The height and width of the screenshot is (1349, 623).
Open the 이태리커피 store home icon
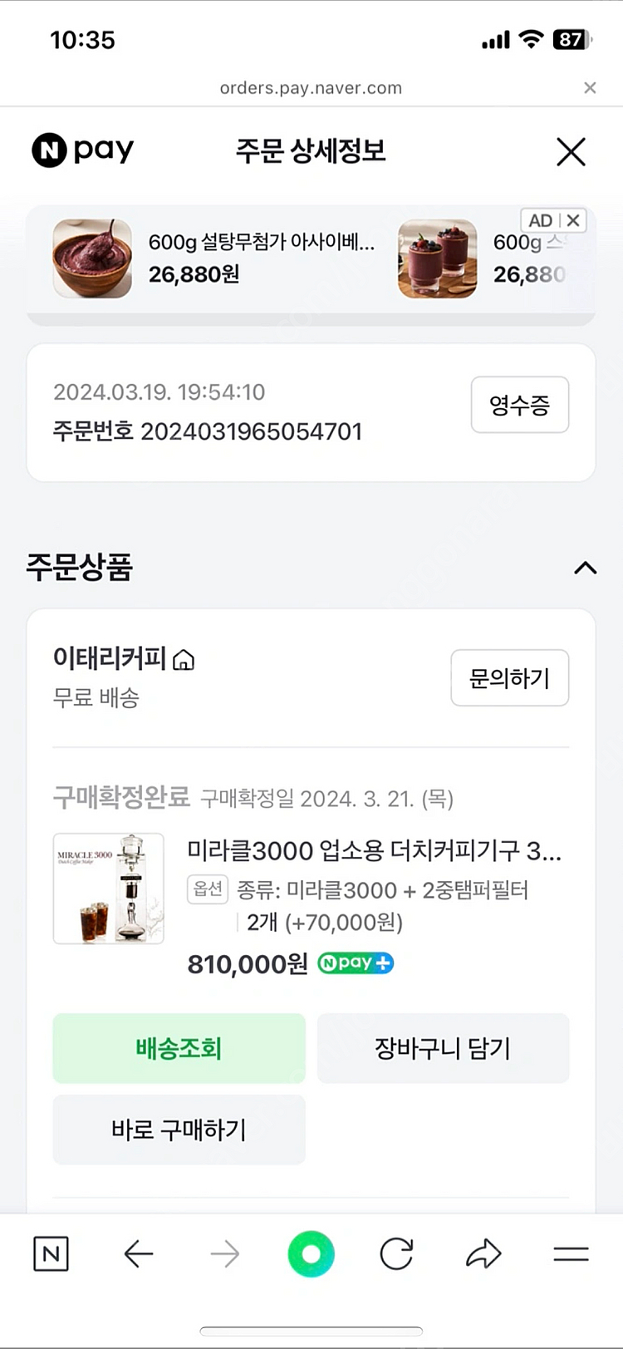(184, 660)
